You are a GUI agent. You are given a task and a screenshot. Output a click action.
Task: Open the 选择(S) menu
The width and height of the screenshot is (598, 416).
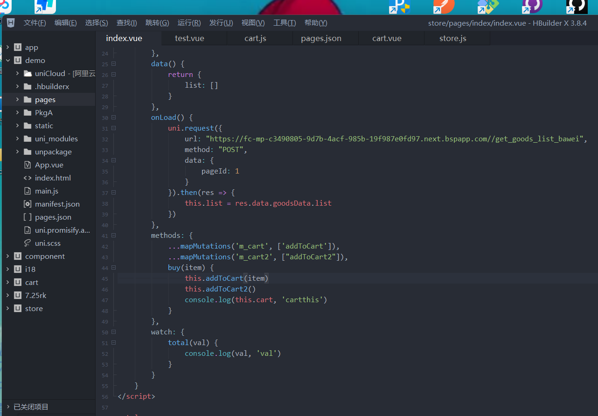tap(97, 23)
